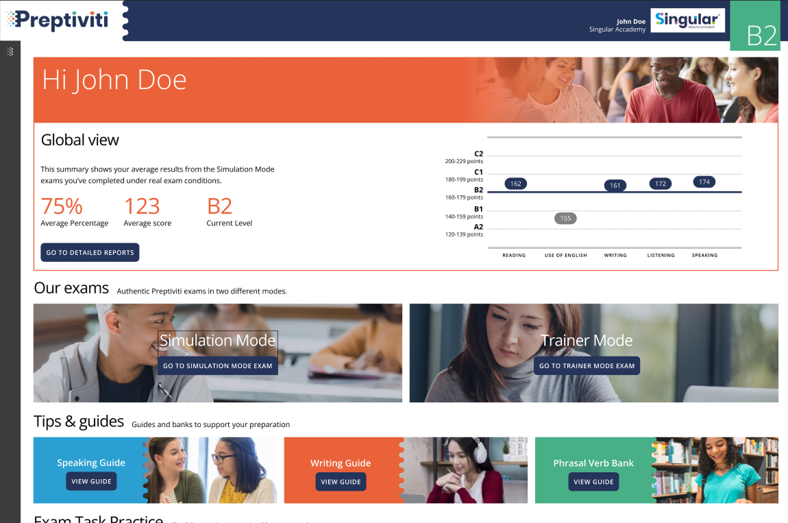This screenshot has width=788, height=523.
Task: Click the Phrasal Verb Bank photo
Action: 716,470
